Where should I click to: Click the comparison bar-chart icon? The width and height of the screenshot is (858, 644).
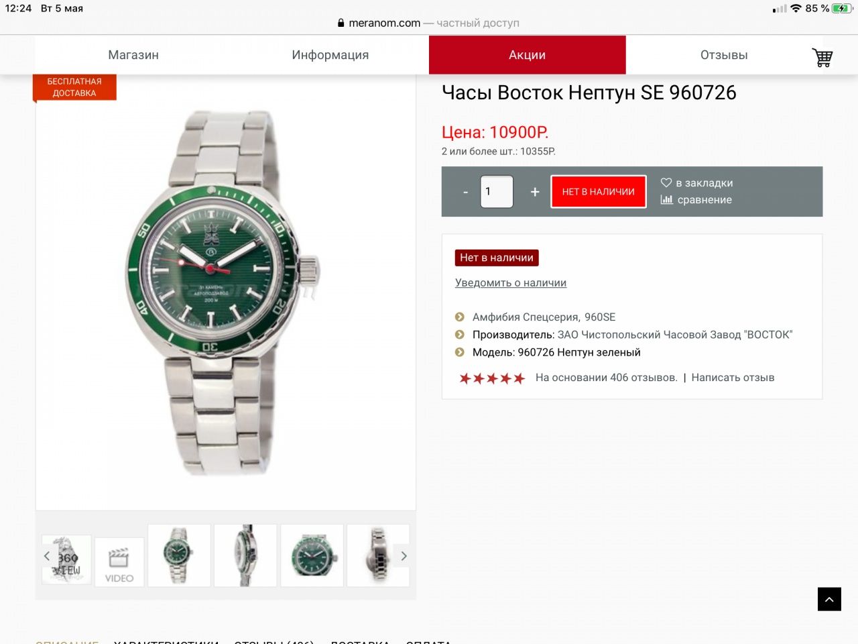tap(666, 199)
